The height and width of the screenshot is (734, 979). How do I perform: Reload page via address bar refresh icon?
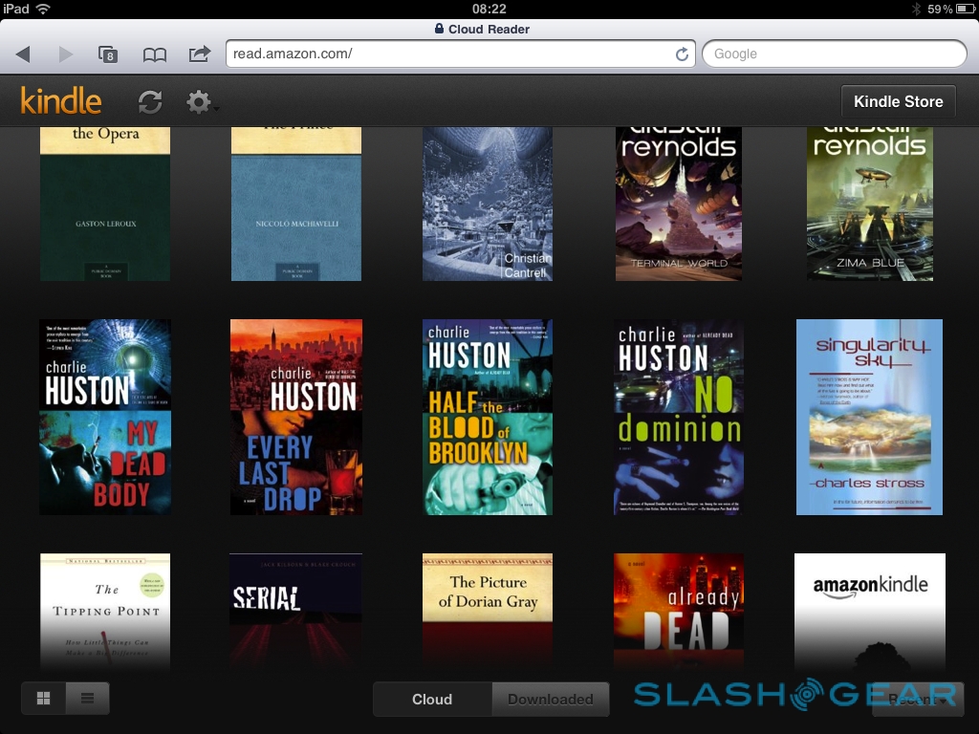click(x=682, y=54)
